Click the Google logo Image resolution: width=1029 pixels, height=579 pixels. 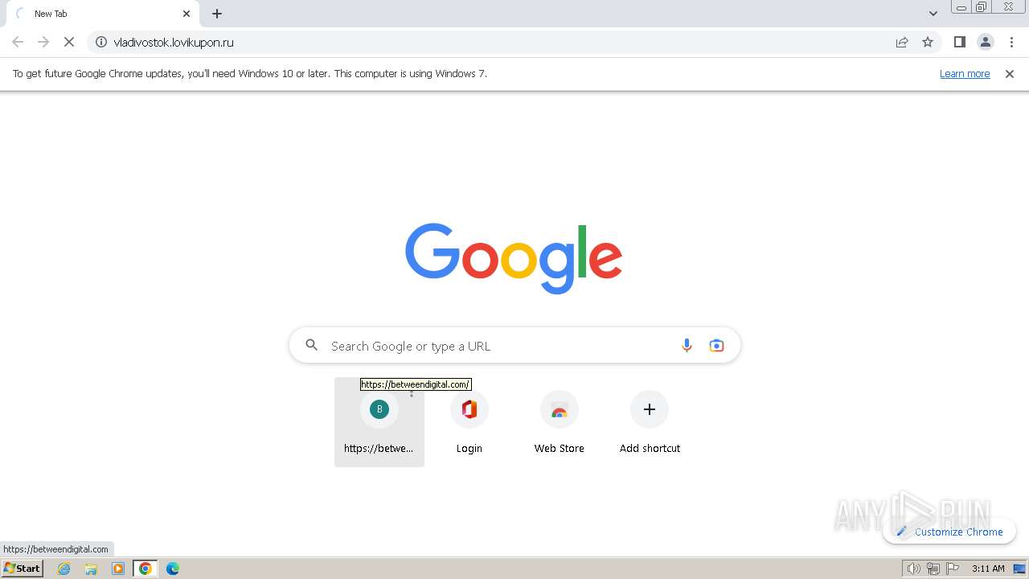pyautogui.click(x=514, y=258)
